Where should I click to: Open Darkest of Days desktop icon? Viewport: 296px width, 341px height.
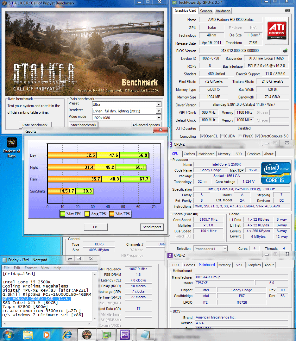11,148
